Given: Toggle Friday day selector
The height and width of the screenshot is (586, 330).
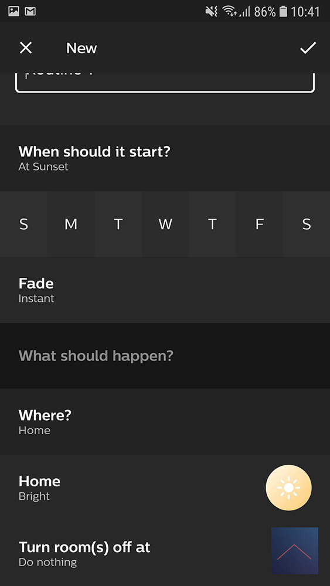Looking at the screenshot, I should pos(259,224).
